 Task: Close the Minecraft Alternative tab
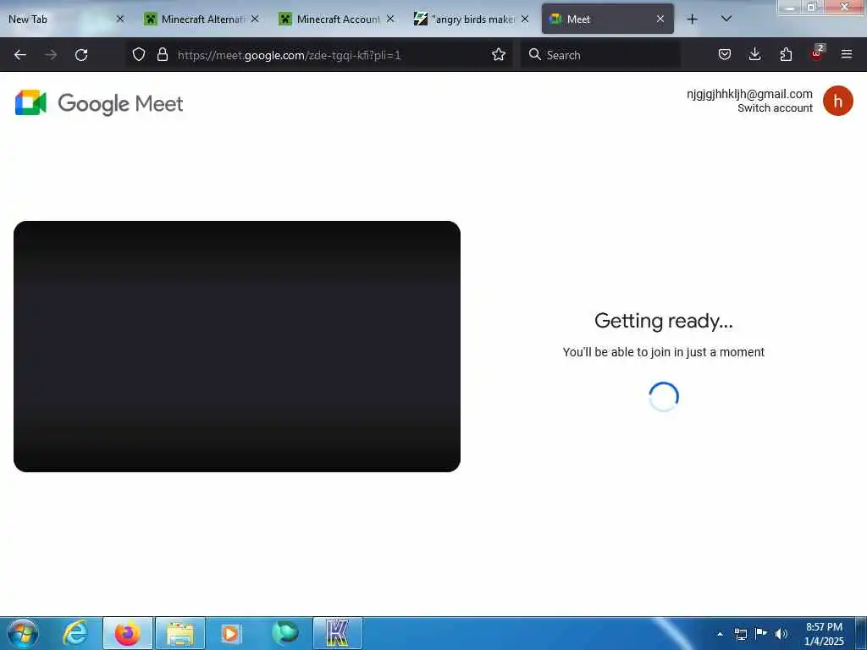click(255, 19)
